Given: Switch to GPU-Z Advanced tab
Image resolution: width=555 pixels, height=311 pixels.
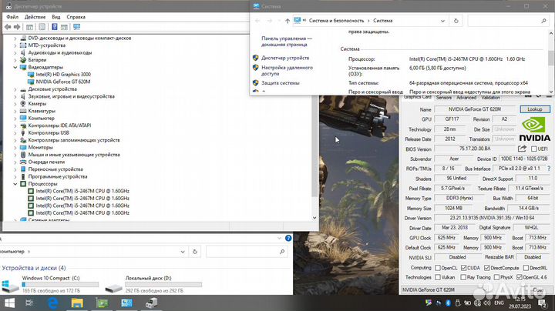Looking at the screenshot, I should pos(466,98).
